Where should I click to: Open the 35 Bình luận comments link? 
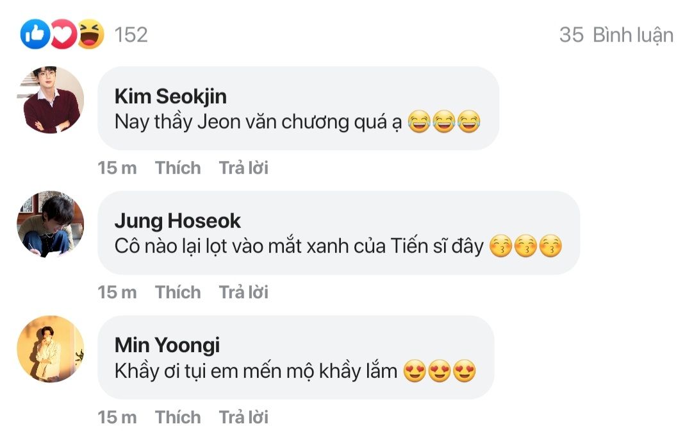tap(616, 35)
